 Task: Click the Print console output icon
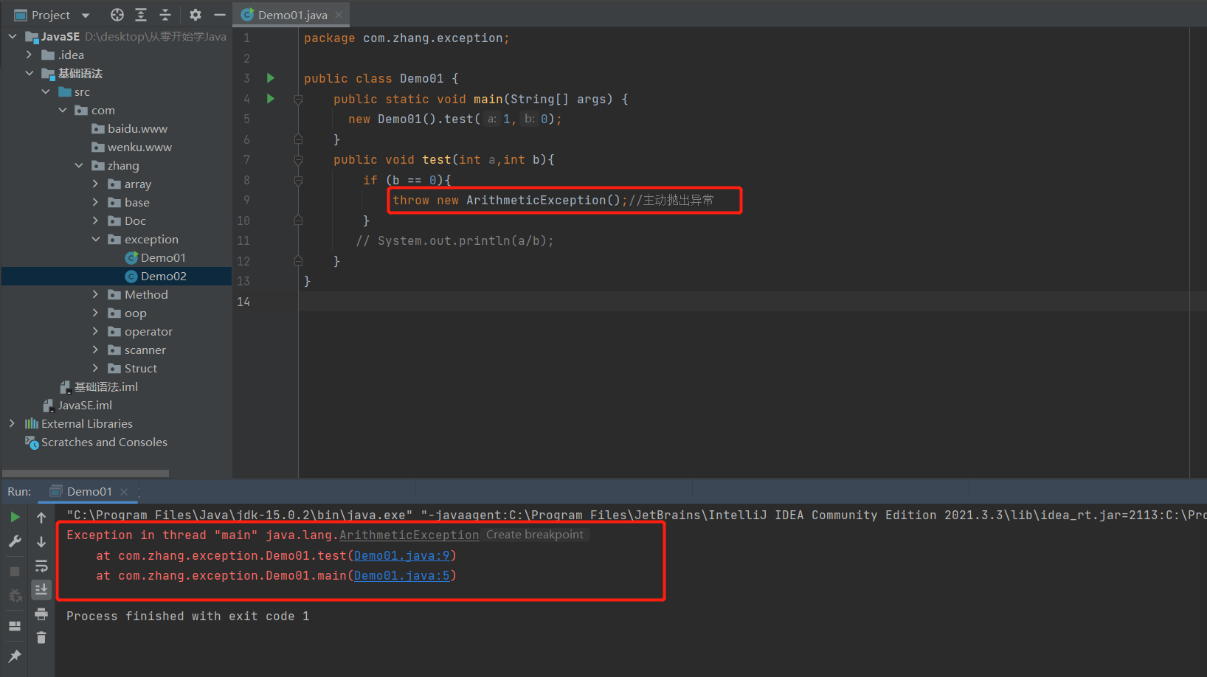(x=41, y=614)
